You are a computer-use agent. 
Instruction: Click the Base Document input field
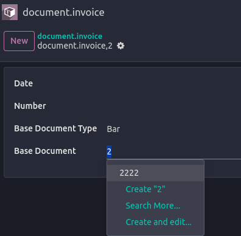pyautogui.click(x=173, y=151)
